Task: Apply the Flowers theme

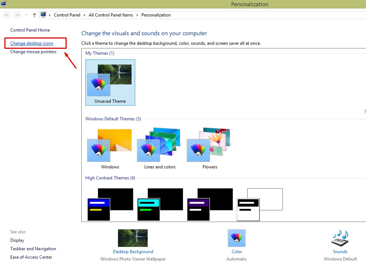Action: [x=210, y=149]
